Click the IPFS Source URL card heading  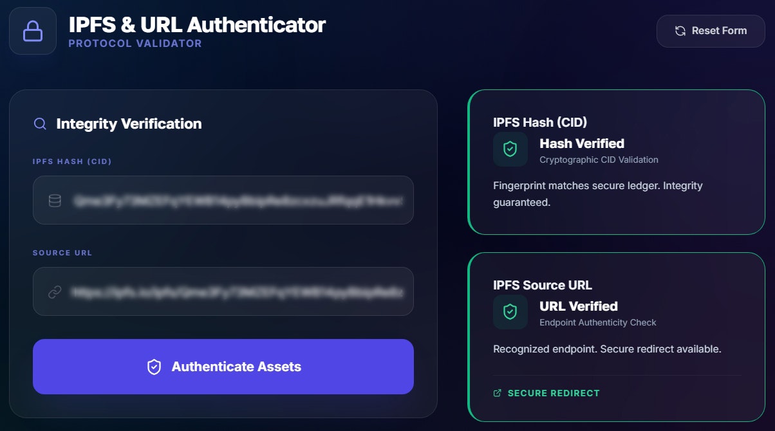(x=543, y=285)
